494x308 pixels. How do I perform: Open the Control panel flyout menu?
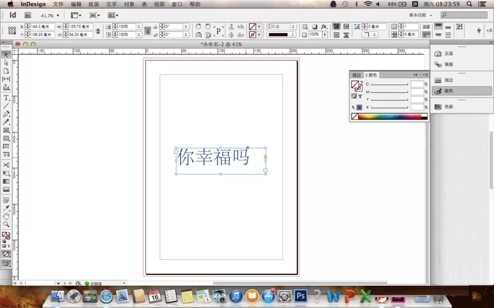tap(489, 30)
